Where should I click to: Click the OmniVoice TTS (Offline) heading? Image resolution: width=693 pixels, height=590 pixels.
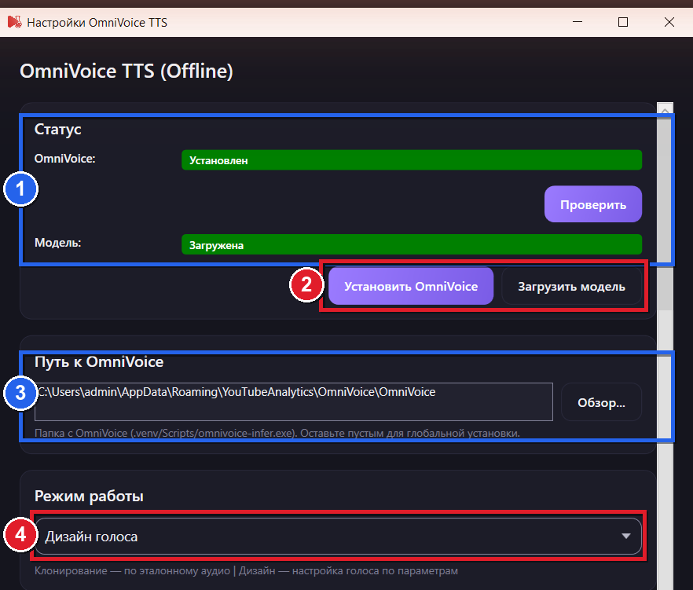point(126,71)
